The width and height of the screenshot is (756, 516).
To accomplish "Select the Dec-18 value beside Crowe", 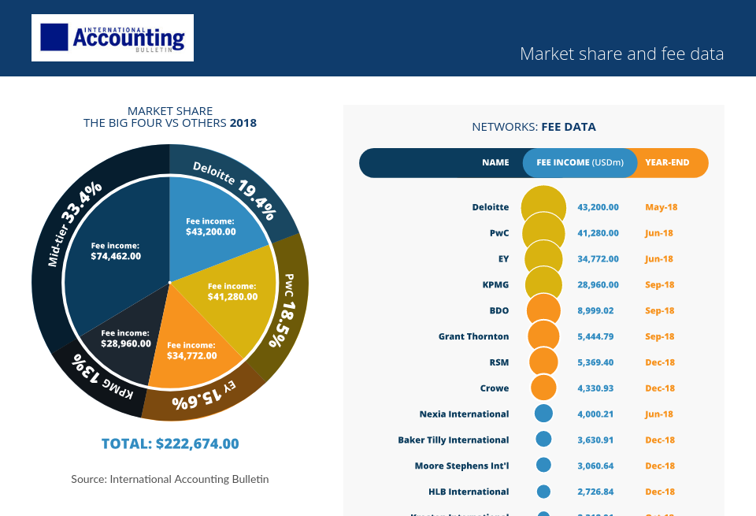I will tap(659, 388).
